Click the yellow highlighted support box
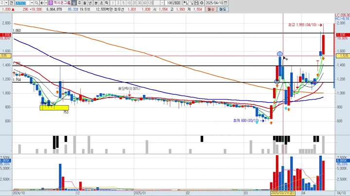 click(54, 108)
